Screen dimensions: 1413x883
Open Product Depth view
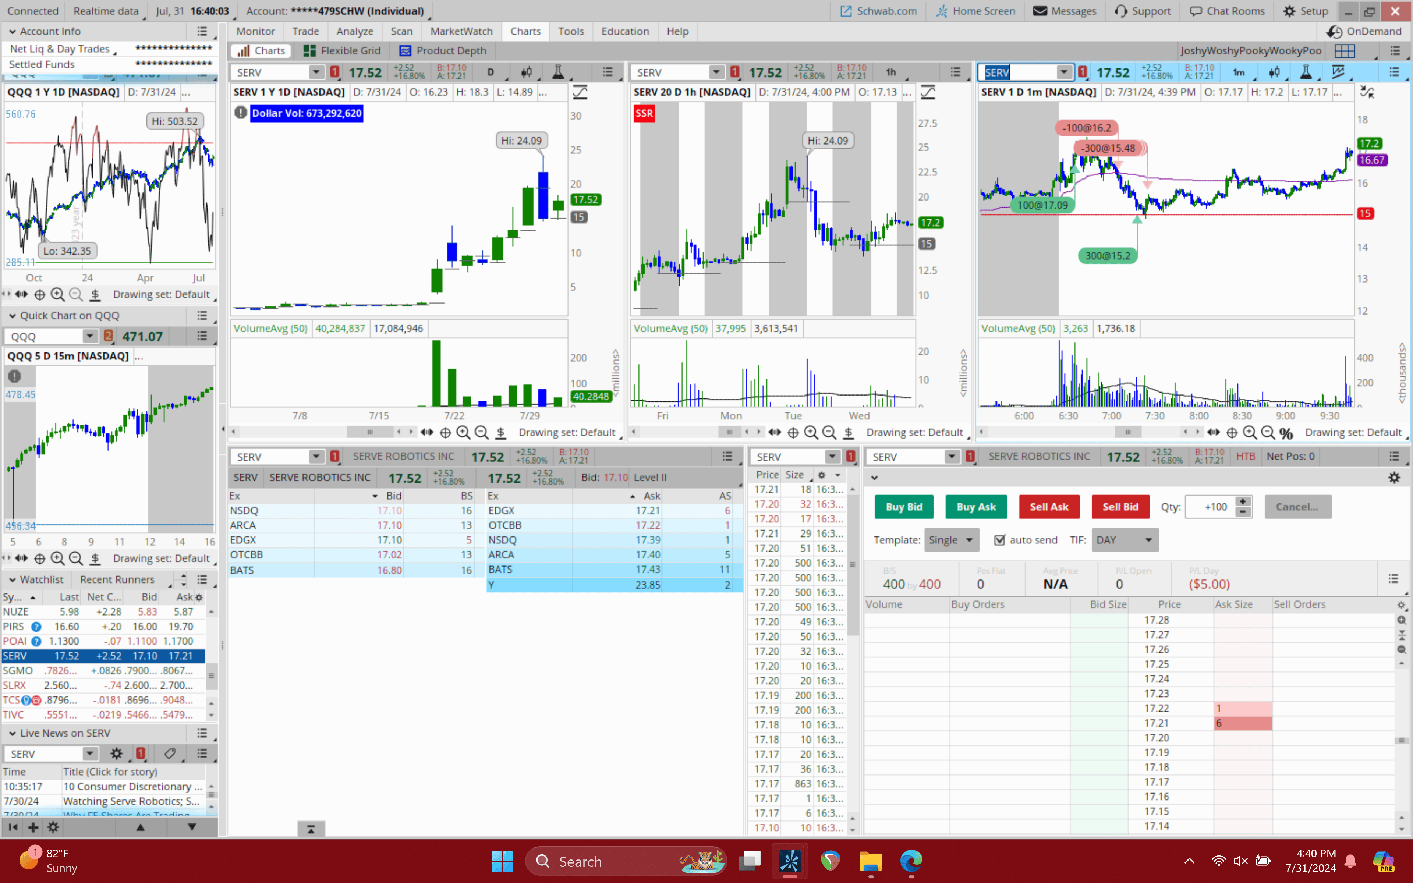(443, 51)
